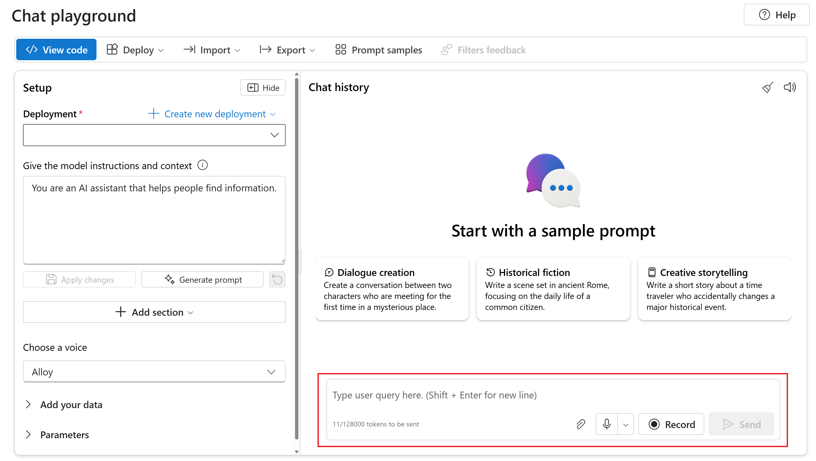Viewport: 816px width, 461px height.
Task: Expand the Add your data section
Action: [71, 404]
